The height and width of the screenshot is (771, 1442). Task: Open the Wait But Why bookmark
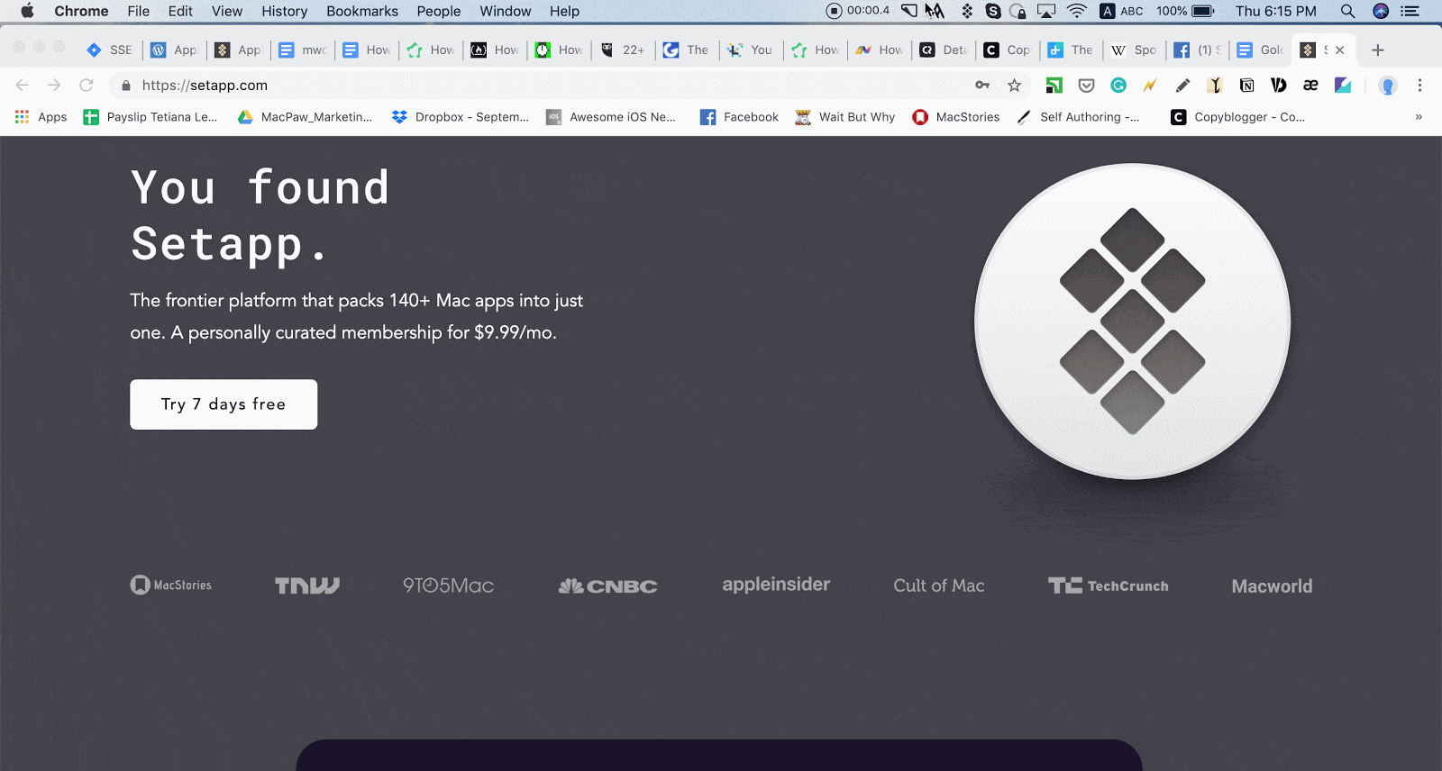pos(845,117)
